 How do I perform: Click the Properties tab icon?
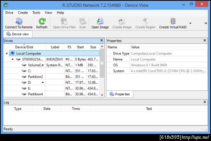click(112, 94)
